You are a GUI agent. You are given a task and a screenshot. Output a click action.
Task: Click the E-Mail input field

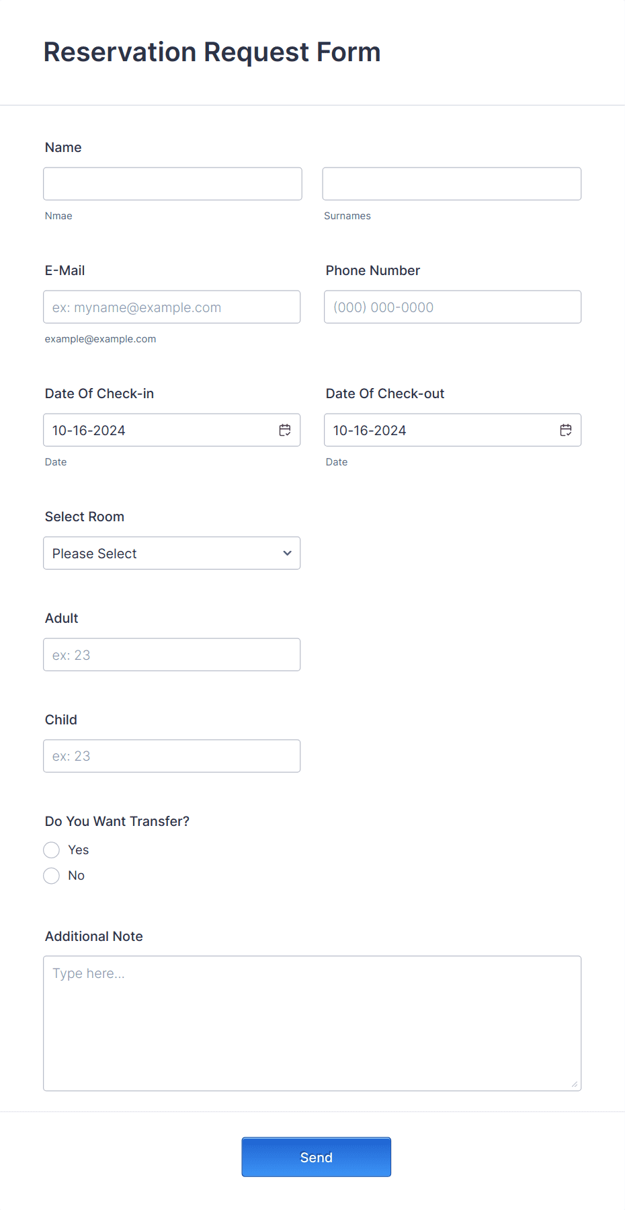point(172,307)
